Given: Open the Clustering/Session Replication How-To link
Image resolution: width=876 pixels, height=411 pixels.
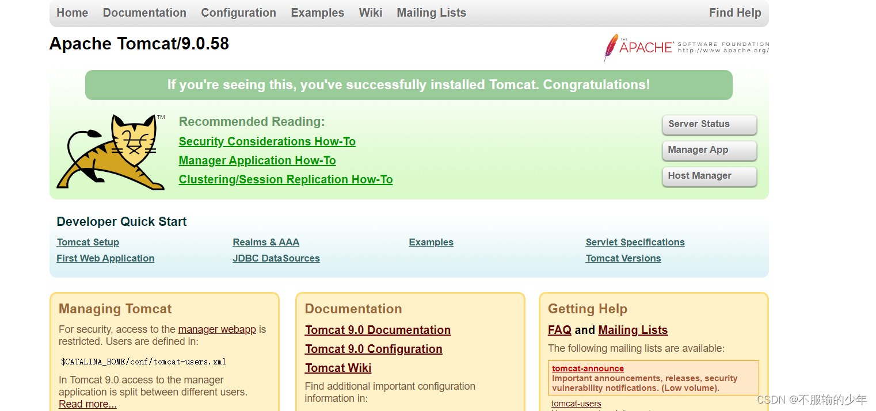Looking at the screenshot, I should pos(285,179).
